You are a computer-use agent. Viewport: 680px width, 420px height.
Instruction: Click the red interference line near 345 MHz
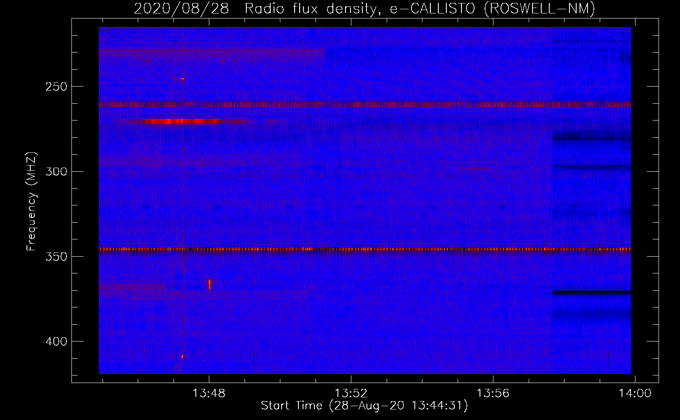(x=365, y=249)
